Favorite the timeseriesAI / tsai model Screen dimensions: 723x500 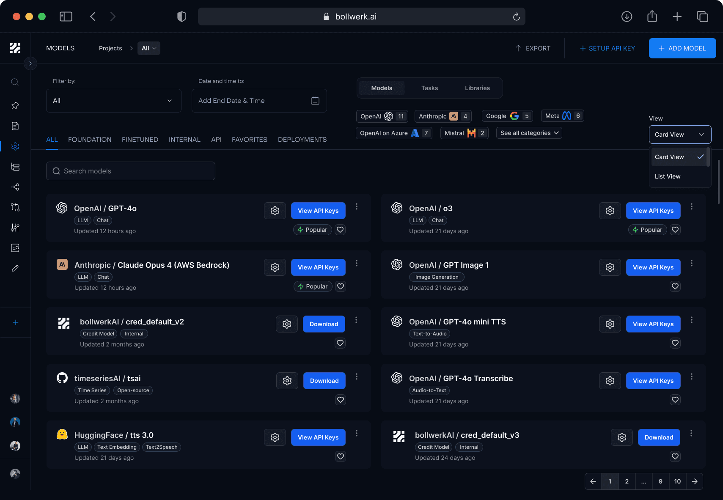pyautogui.click(x=341, y=400)
